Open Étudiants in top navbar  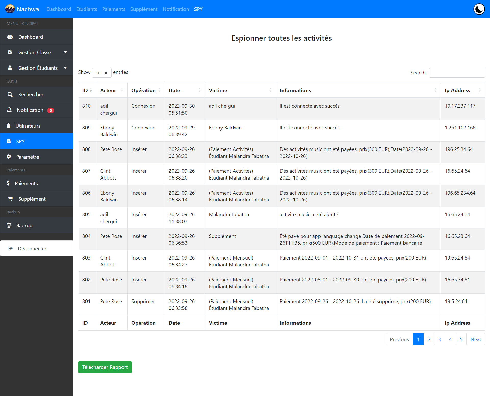[87, 9]
